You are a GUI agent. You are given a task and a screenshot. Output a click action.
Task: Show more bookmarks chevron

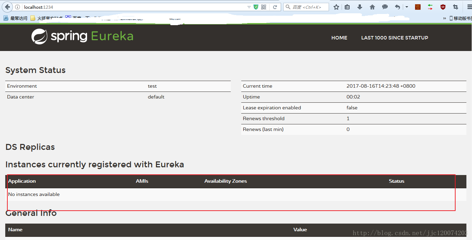[444, 18]
